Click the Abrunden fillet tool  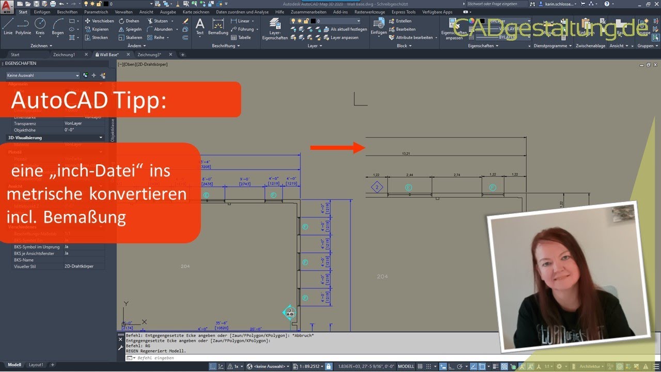tap(160, 29)
